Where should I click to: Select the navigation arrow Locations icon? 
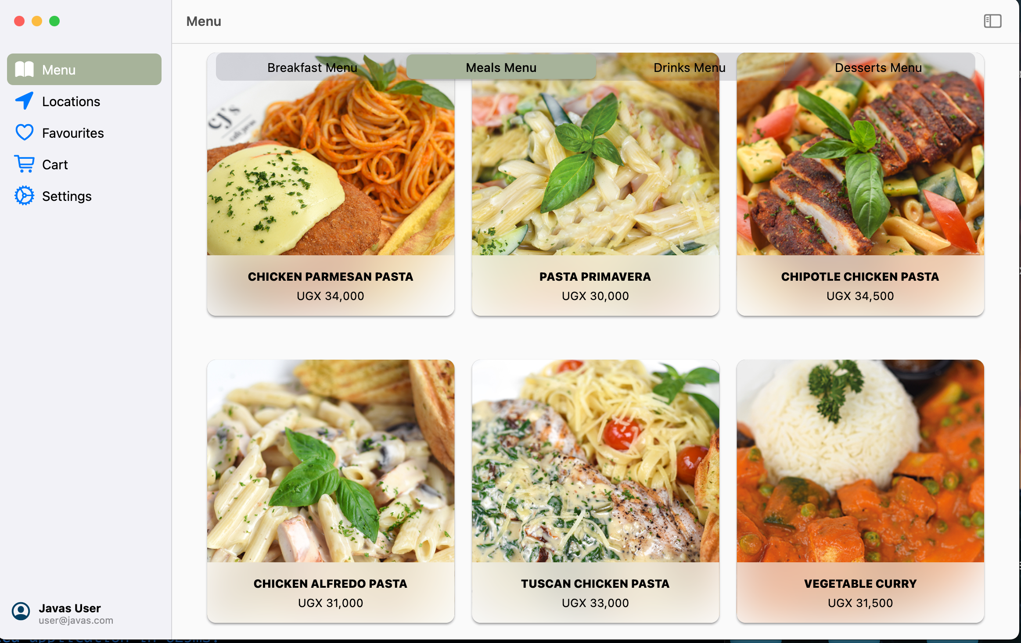24,100
